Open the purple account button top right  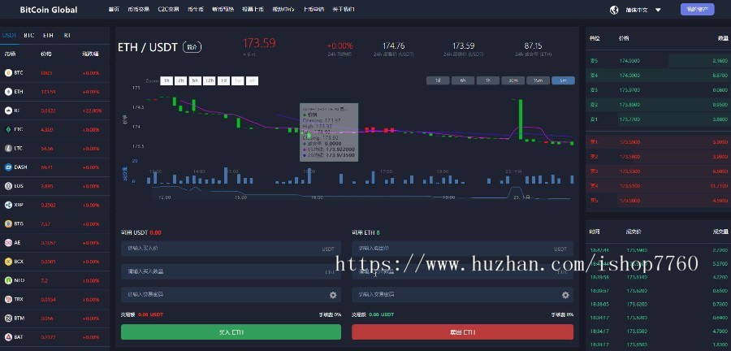[697, 9]
